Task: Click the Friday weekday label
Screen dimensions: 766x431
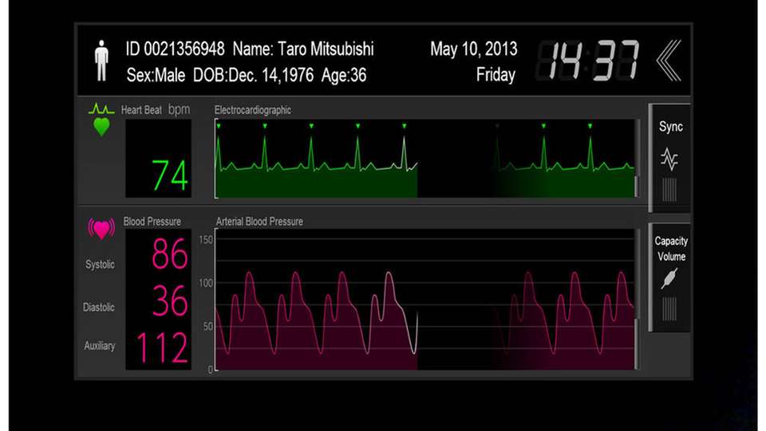Action: click(x=496, y=75)
